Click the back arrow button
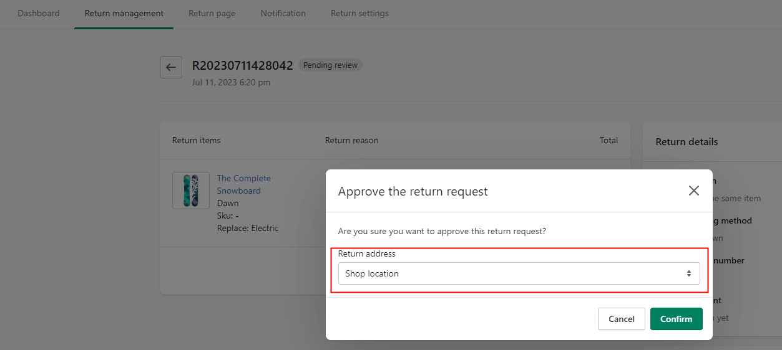782x350 pixels. pos(171,67)
